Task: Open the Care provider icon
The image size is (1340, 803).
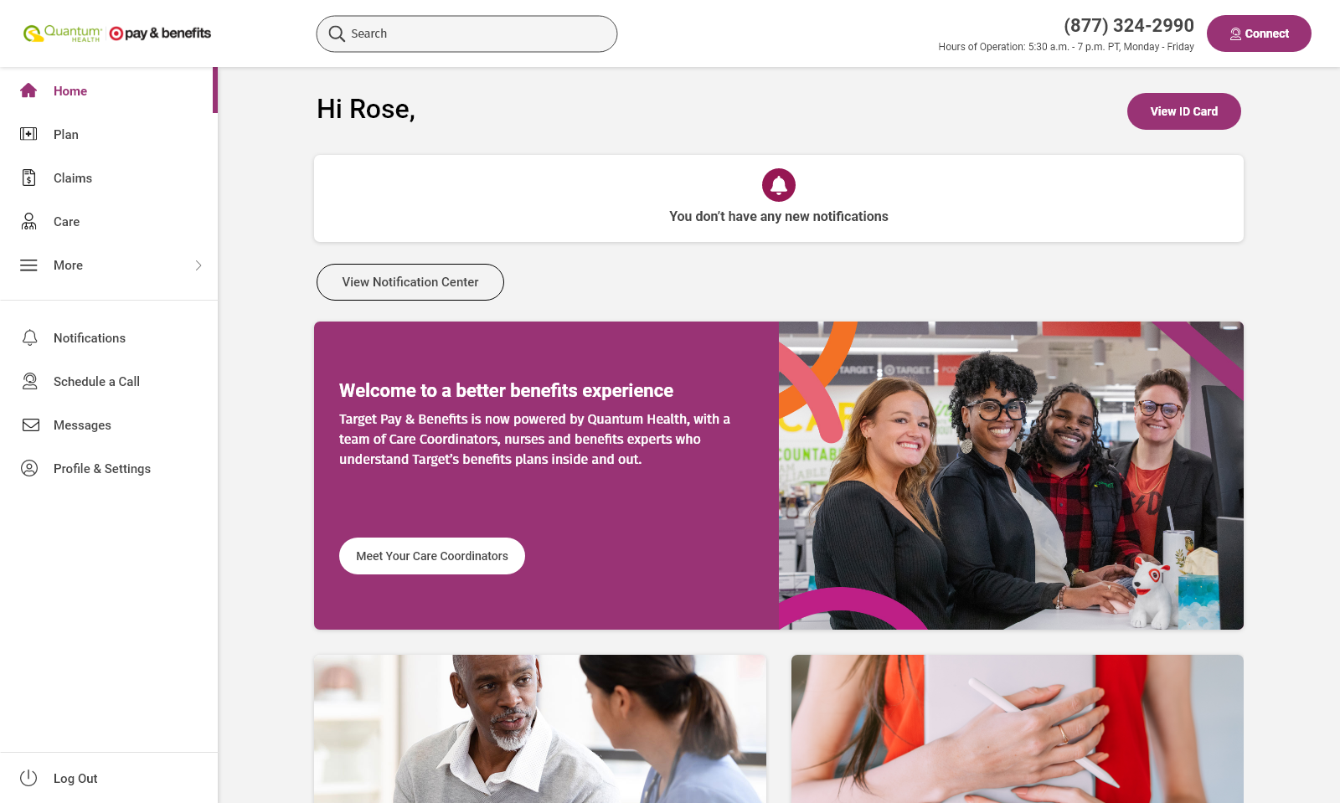Action: tap(28, 221)
